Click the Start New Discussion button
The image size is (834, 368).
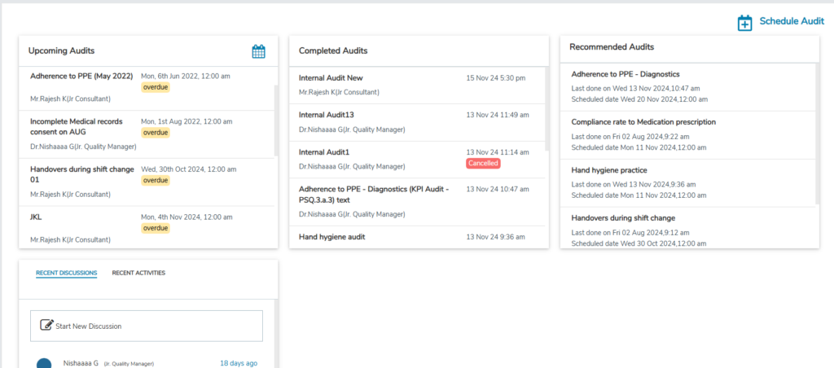[147, 326]
